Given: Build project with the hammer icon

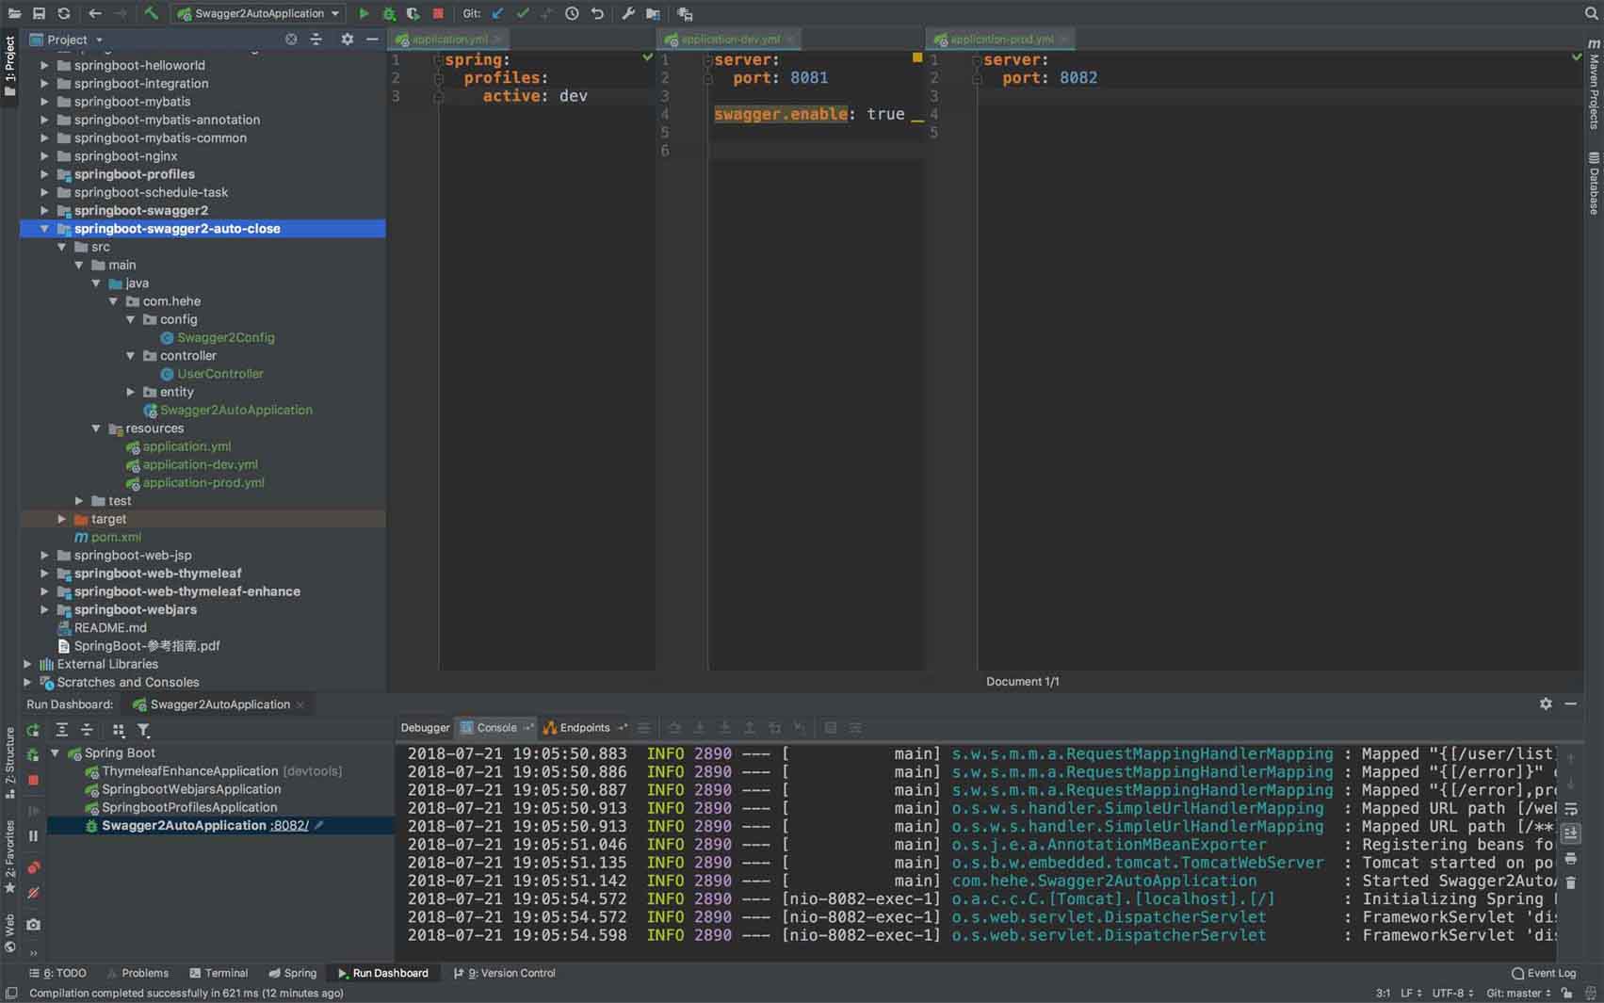Looking at the screenshot, I should (x=151, y=13).
